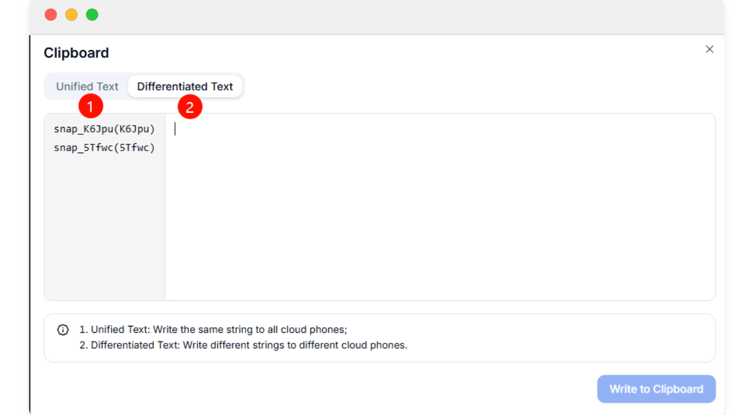Close the Clipboard dialog with the X icon
752x415 pixels.
pos(710,49)
